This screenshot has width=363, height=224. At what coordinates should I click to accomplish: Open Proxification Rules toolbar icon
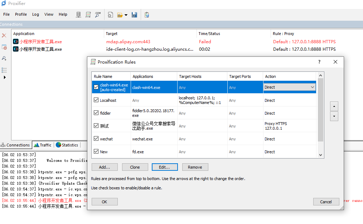pos(88,15)
